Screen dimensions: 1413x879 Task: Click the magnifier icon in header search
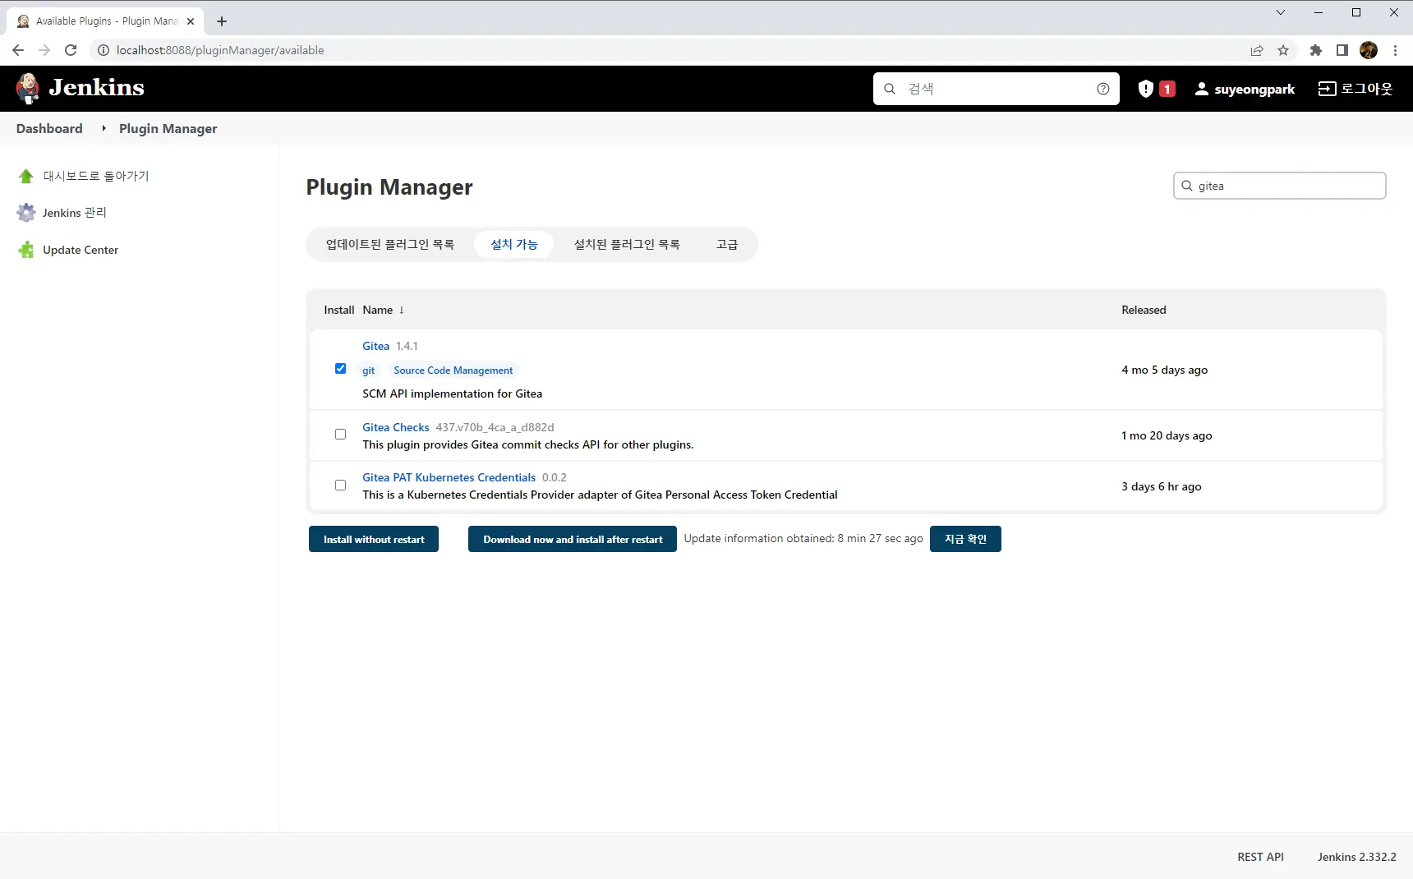tap(890, 89)
